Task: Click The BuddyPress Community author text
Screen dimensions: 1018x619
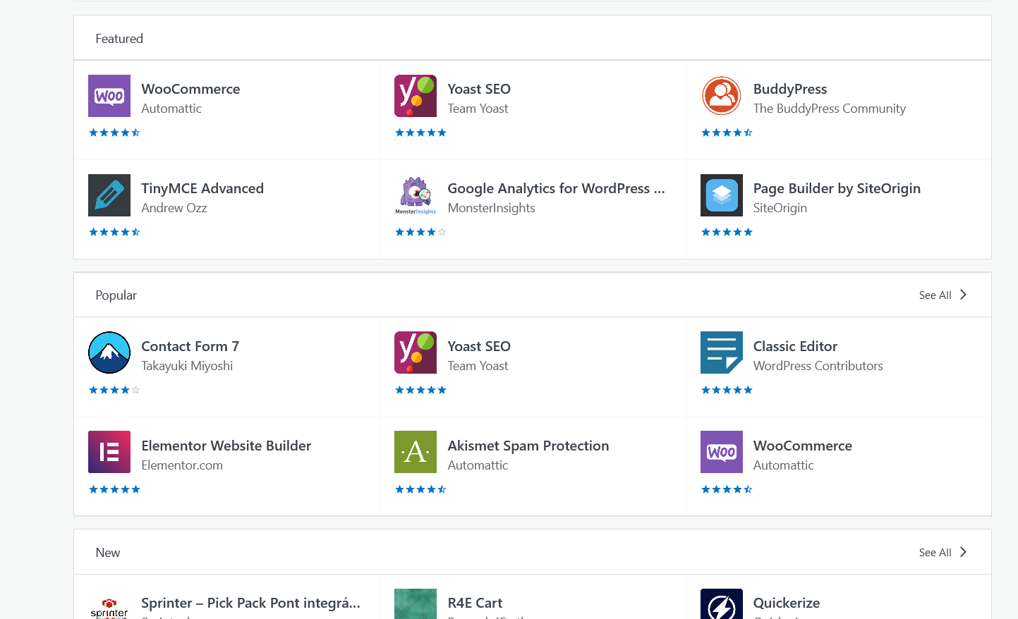Action: [830, 109]
